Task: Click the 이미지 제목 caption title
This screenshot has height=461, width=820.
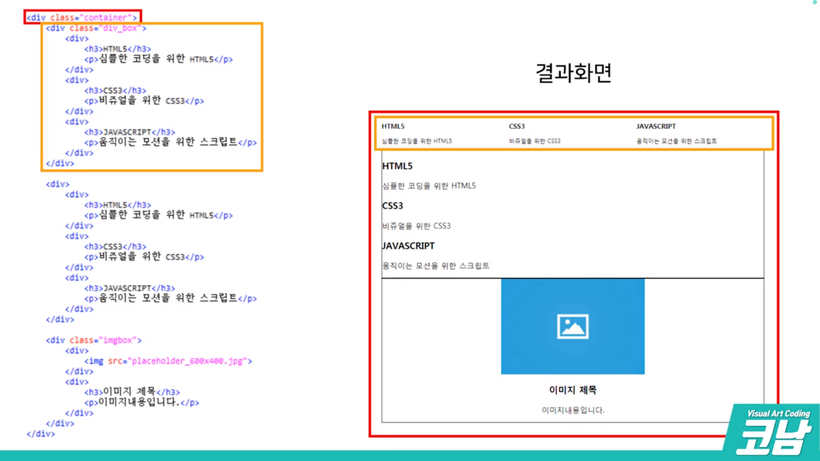Action: pos(573,390)
